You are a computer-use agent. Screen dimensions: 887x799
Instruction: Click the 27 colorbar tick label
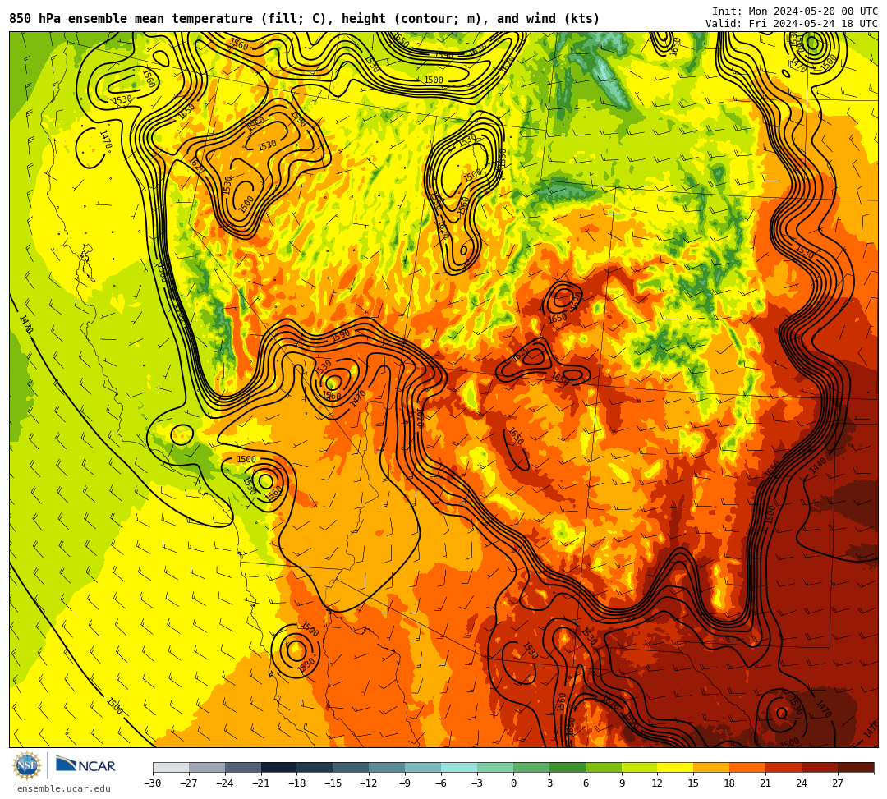click(x=838, y=783)
